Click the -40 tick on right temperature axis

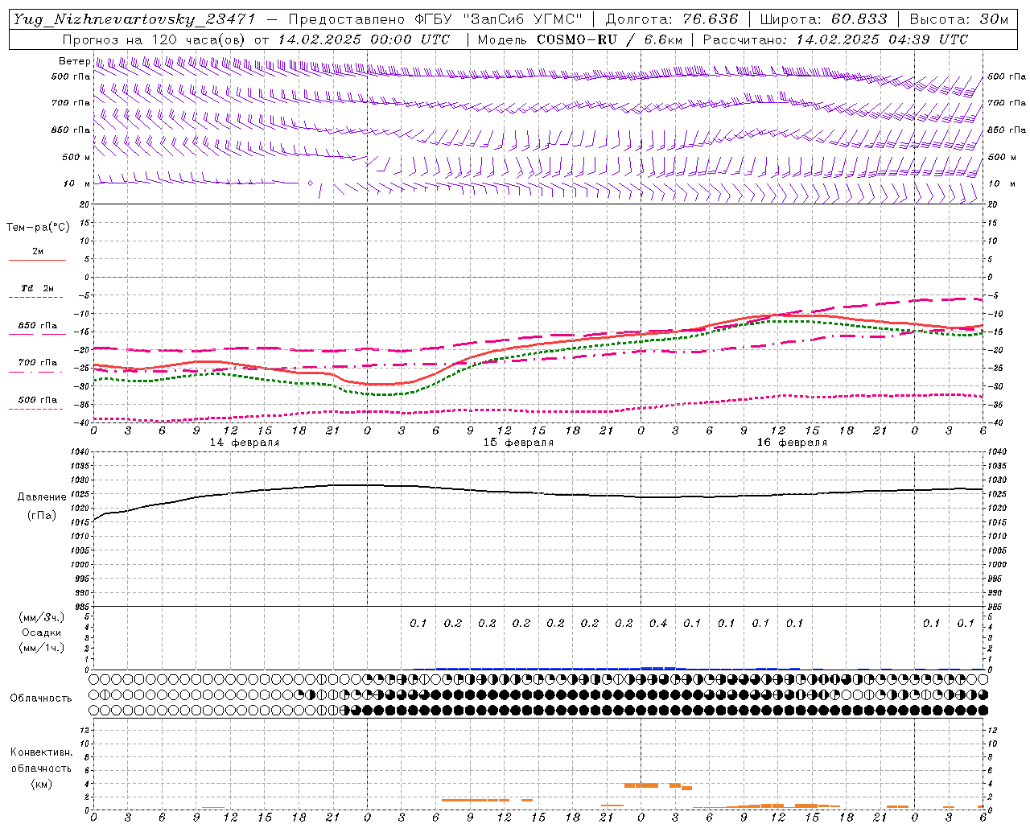[x=996, y=423]
